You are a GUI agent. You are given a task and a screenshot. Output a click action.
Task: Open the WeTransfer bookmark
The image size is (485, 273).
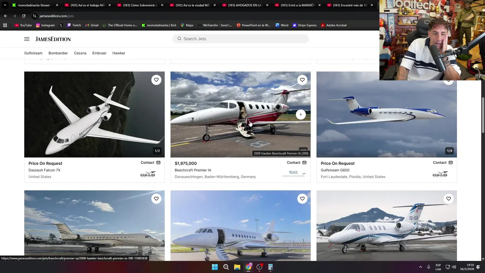point(215,25)
